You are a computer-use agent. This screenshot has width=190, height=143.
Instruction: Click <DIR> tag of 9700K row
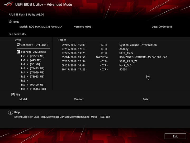(x=104, y=69)
